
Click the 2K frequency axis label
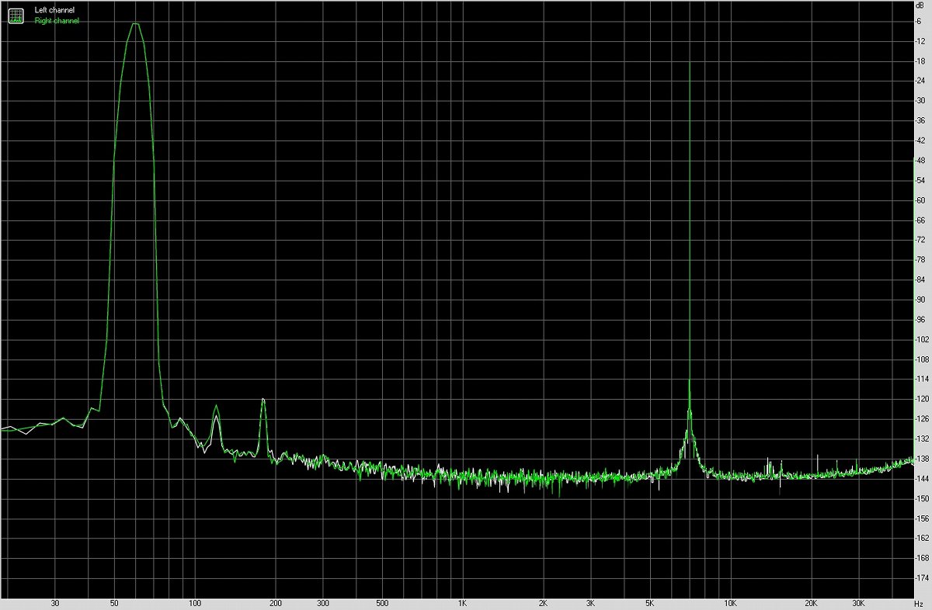pyautogui.click(x=544, y=603)
